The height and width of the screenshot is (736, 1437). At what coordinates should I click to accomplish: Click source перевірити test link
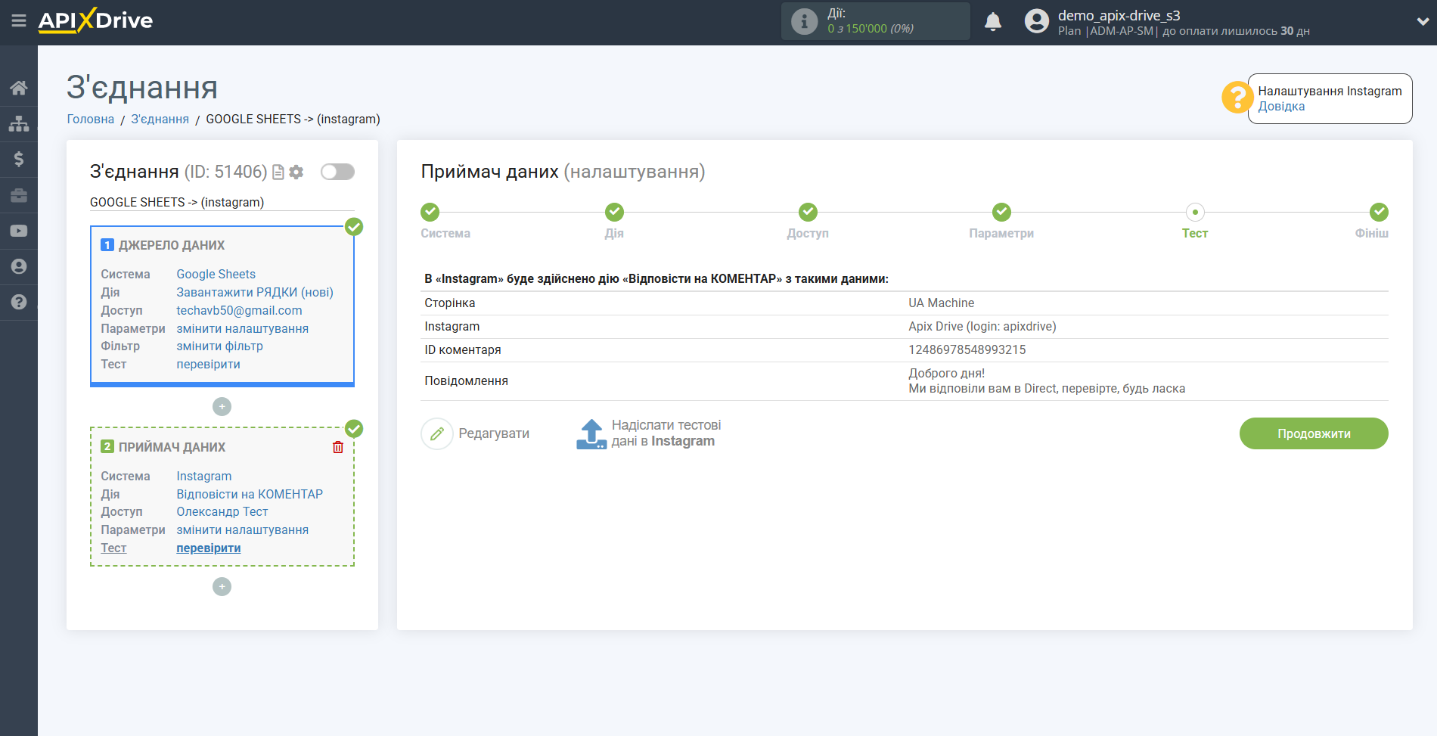pyautogui.click(x=209, y=364)
